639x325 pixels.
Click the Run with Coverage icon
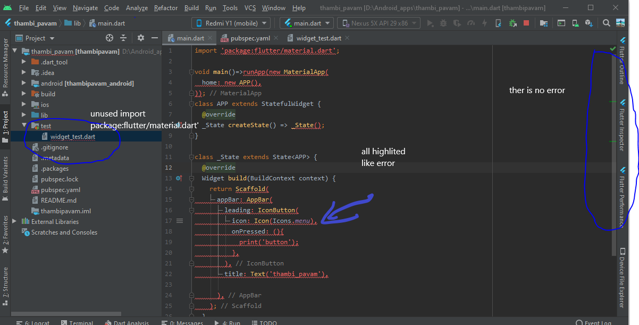(457, 23)
